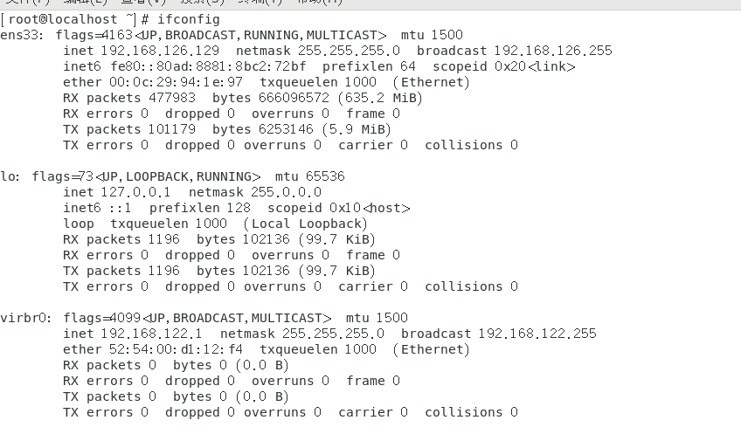Click the mtu 65536 value
The height and width of the screenshot is (434, 741).
(x=310, y=176)
